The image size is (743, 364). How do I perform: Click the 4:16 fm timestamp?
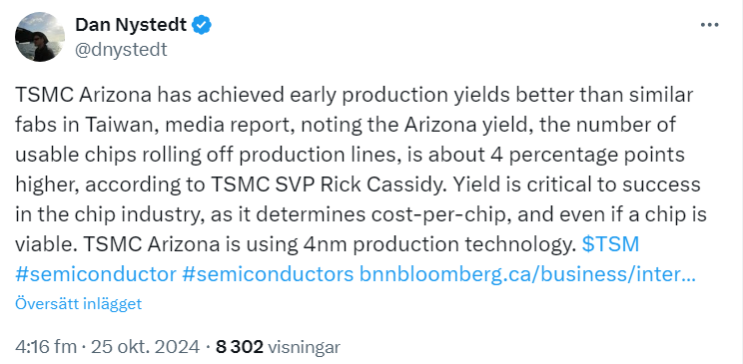tap(46, 347)
